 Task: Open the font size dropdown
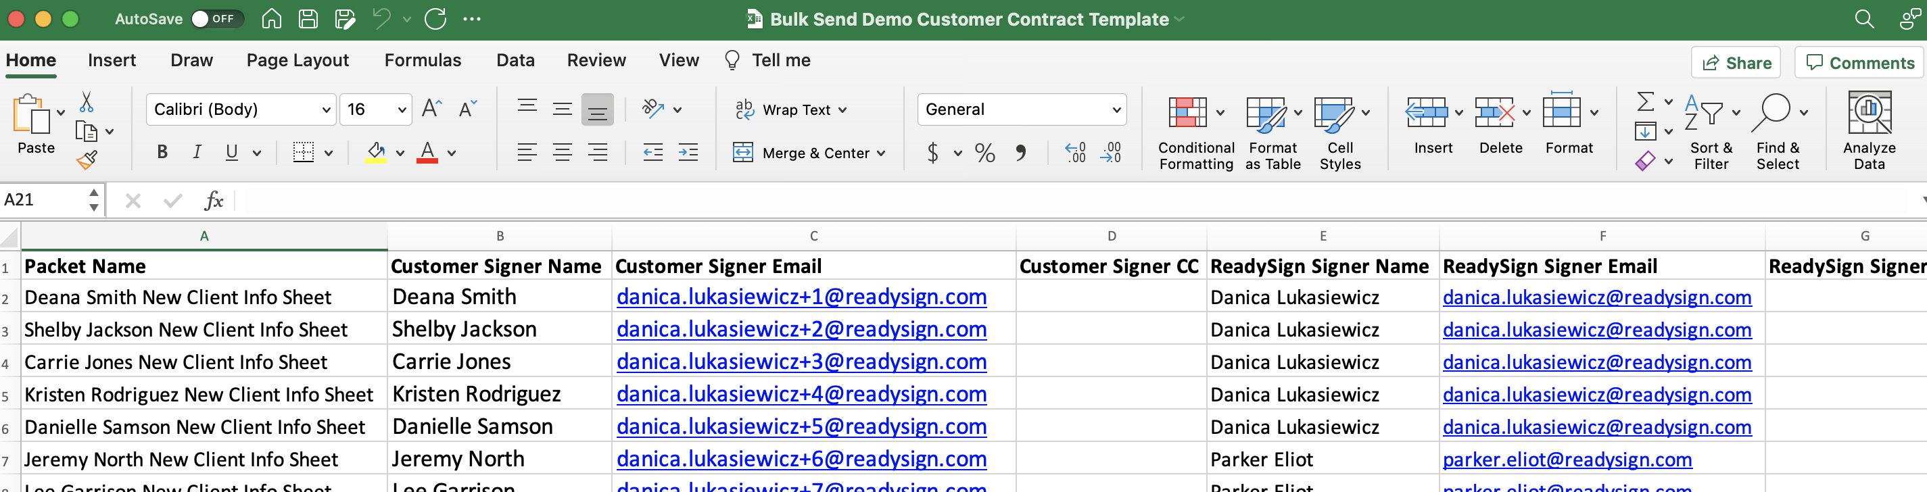[x=402, y=110]
